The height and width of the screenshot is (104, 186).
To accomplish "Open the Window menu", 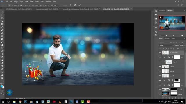I will (48, 2).
